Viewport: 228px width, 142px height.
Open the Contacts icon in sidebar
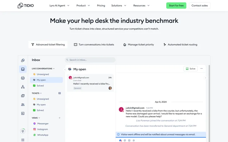click(23, 105)
